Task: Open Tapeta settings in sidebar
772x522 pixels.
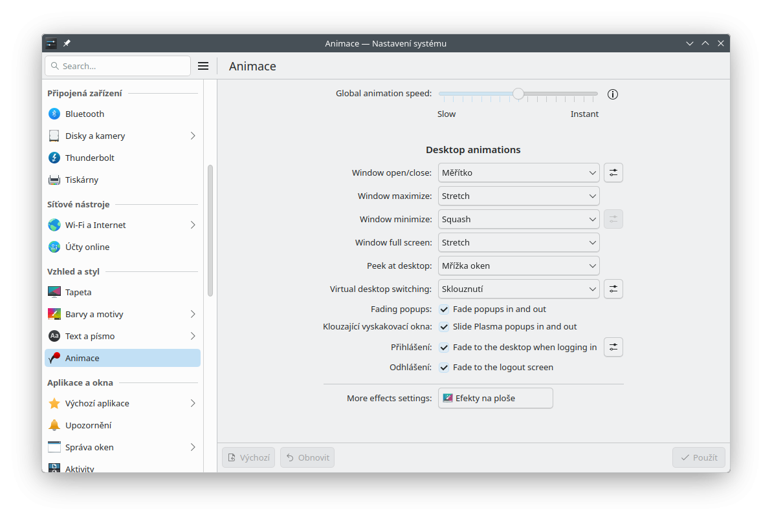Action: point(78,292)
